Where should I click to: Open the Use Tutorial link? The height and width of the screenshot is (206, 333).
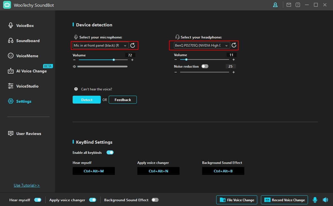click(x=27, y=185)
